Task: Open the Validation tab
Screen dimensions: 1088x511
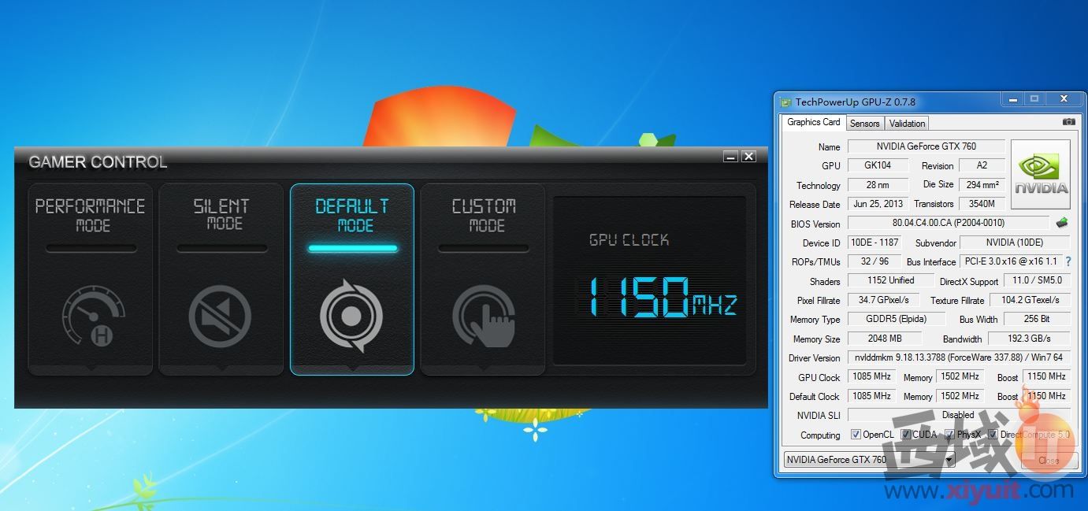Action: tap(907, 124)
